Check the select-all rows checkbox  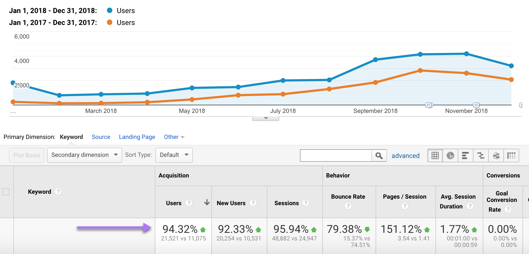[7, 191]
